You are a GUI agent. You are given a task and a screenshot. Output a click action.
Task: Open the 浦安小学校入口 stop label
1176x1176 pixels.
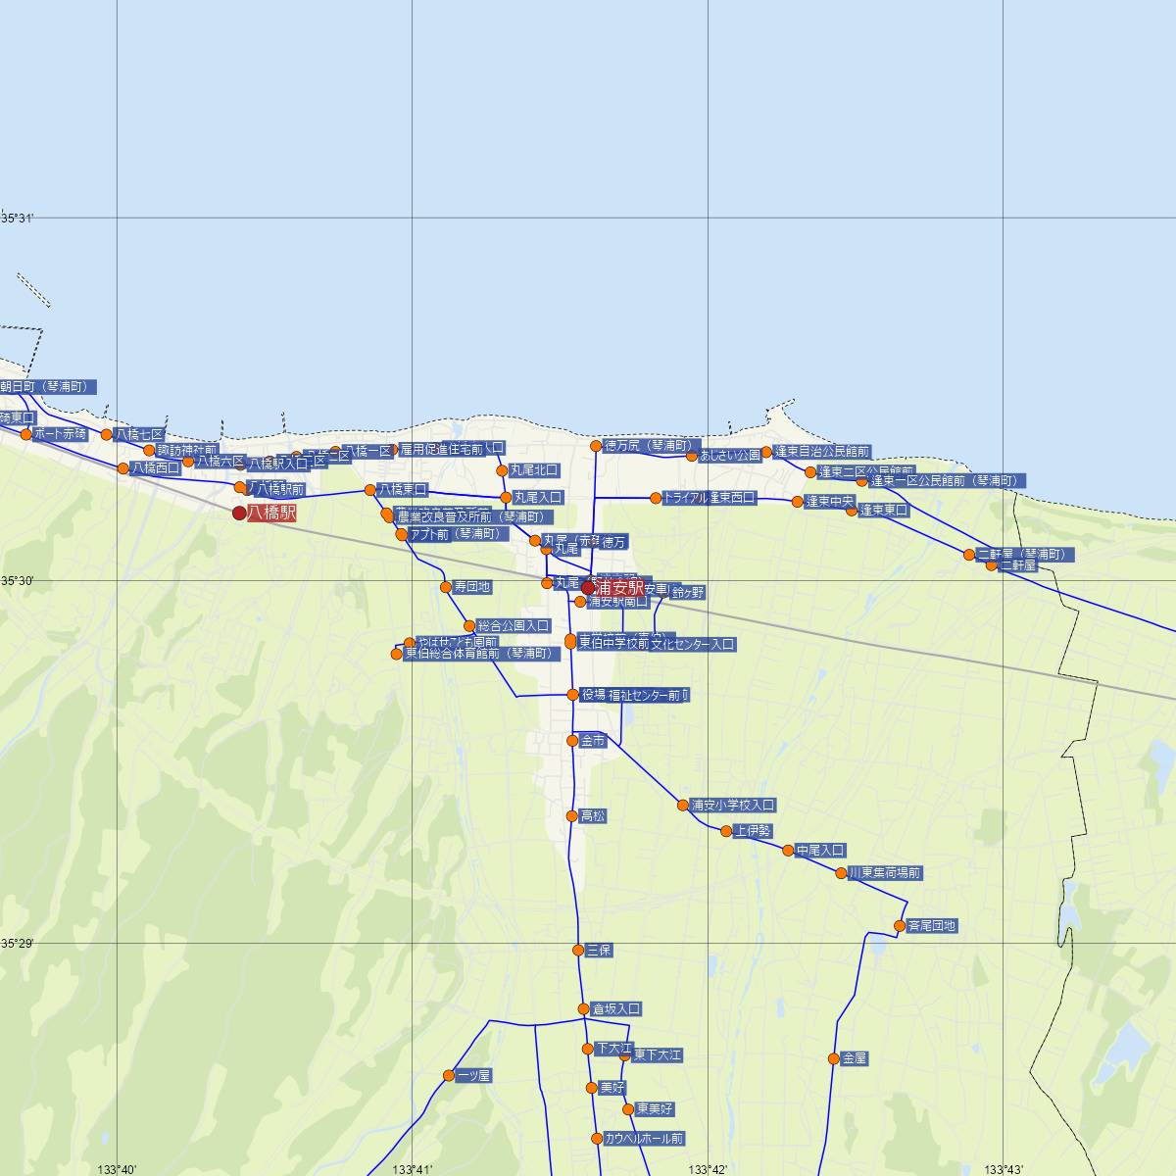point(733,806)
